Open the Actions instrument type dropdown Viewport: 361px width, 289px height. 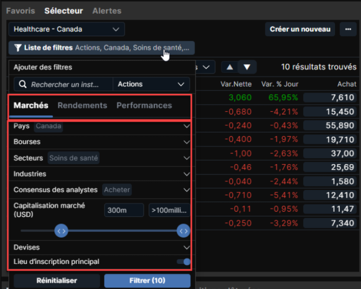[x=151, y=84]
